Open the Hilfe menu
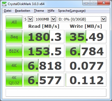112x101 pixels. pyautogui.click(x=51, y=11)
